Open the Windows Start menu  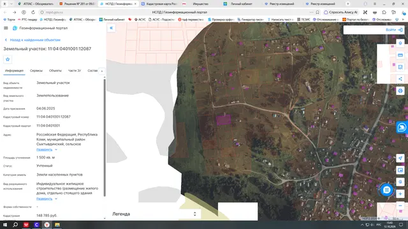pos(5,225)
